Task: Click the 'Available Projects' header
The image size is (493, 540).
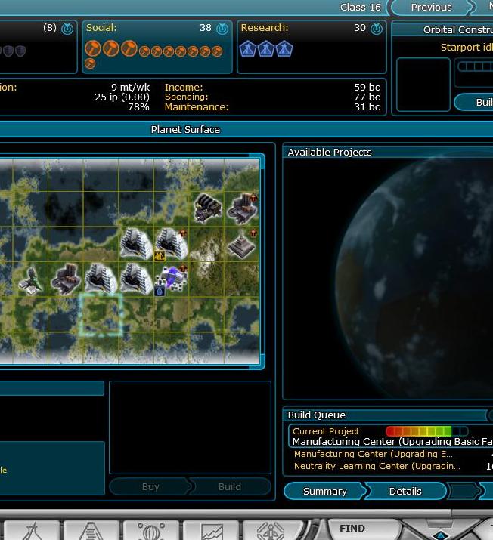Action: tap(330, 153)
